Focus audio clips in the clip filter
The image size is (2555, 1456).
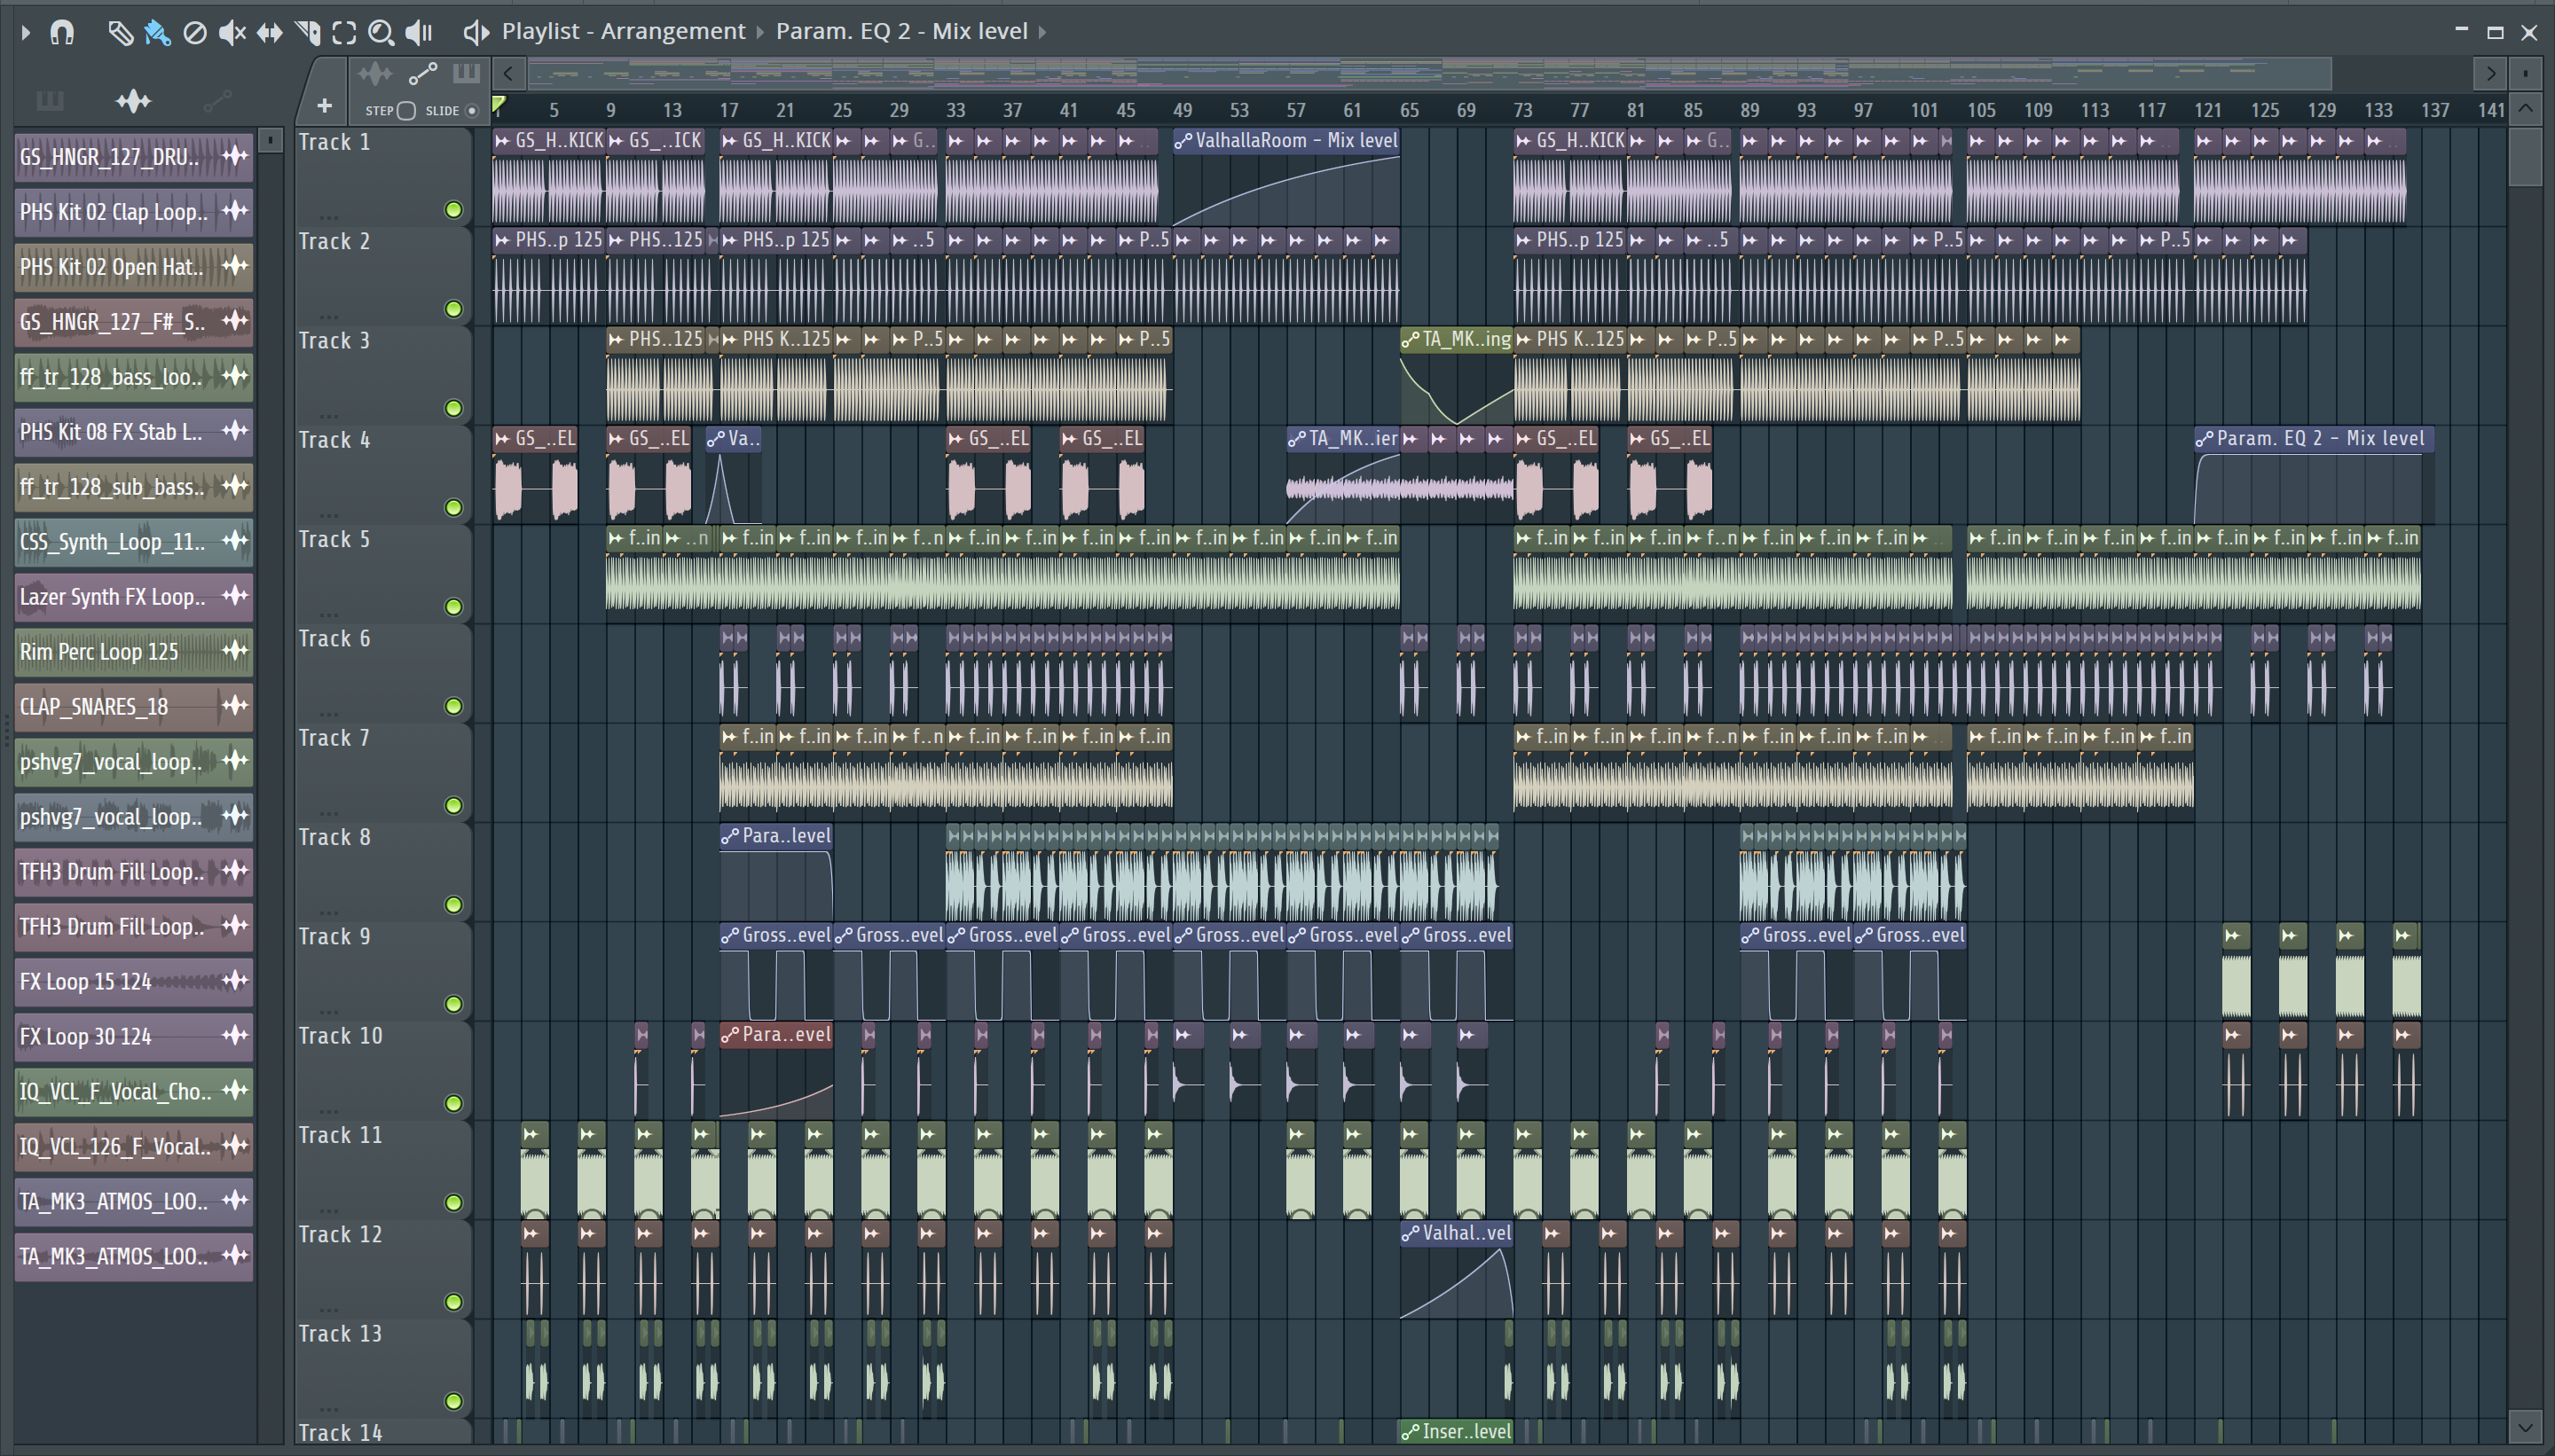pyautogui.click(x=375, y=74)
